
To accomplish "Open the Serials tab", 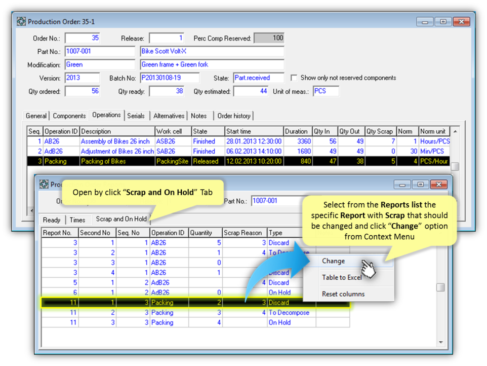I will pos(136,116).
